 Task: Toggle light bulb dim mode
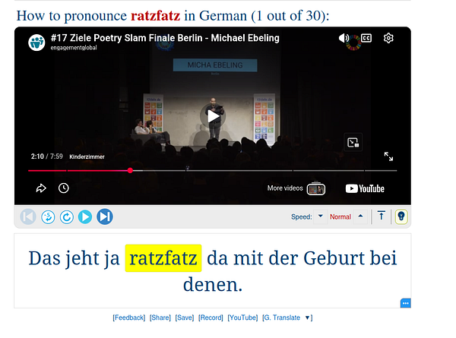pyautogui.click(x=401, y=216)
